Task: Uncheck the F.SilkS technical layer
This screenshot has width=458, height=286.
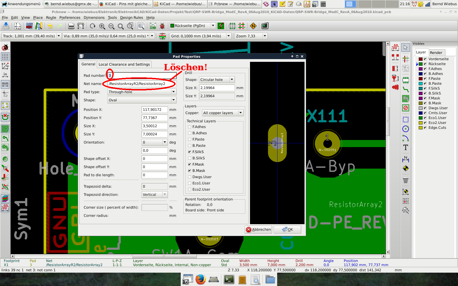Action: pos(190,152)
